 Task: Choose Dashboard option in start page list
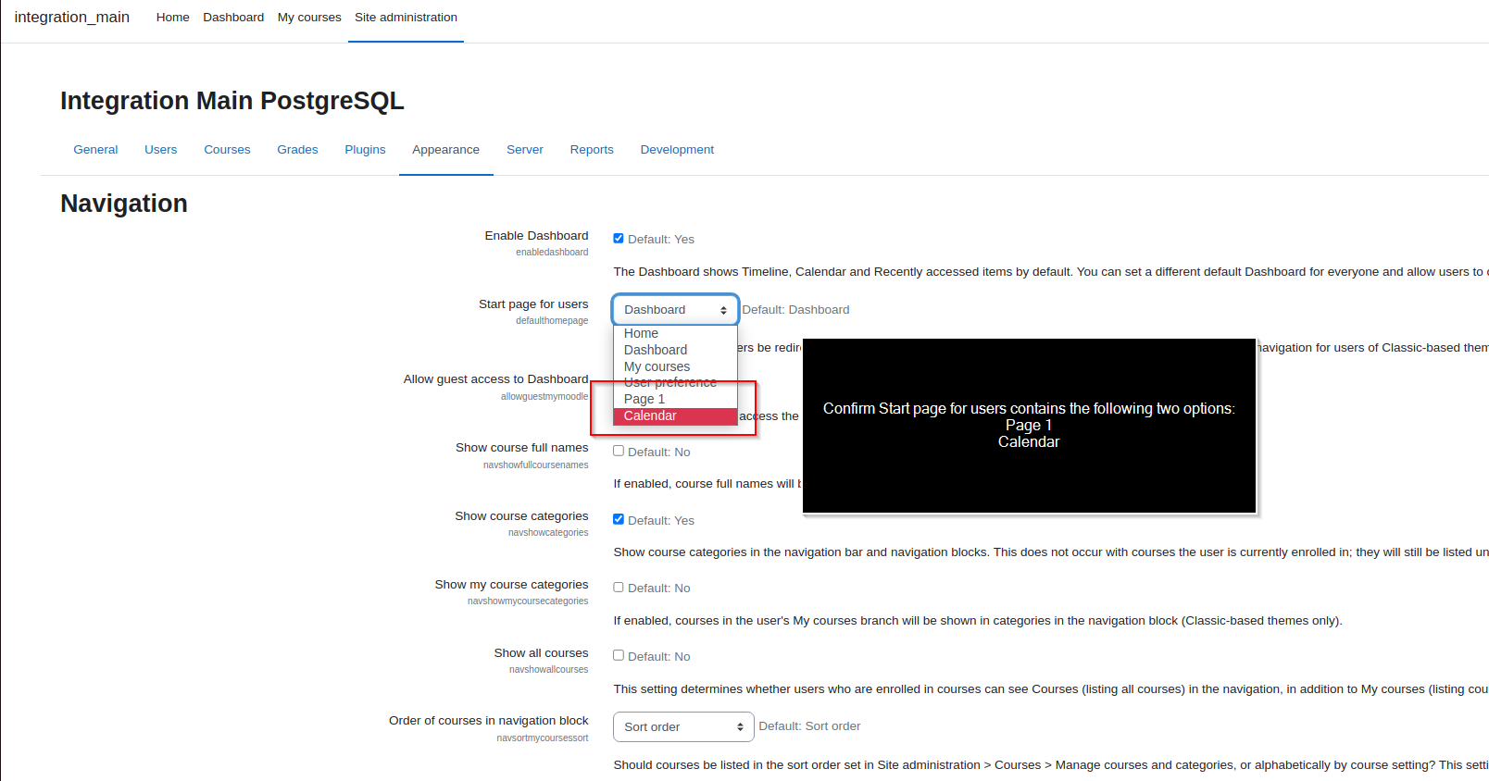pos(675,350)
